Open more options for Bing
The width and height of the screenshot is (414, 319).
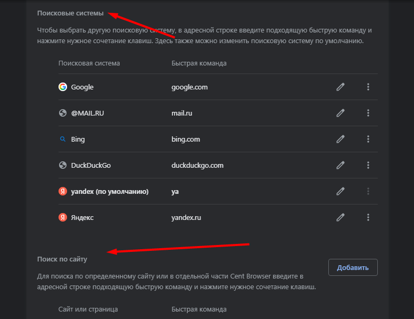point(368,139)
